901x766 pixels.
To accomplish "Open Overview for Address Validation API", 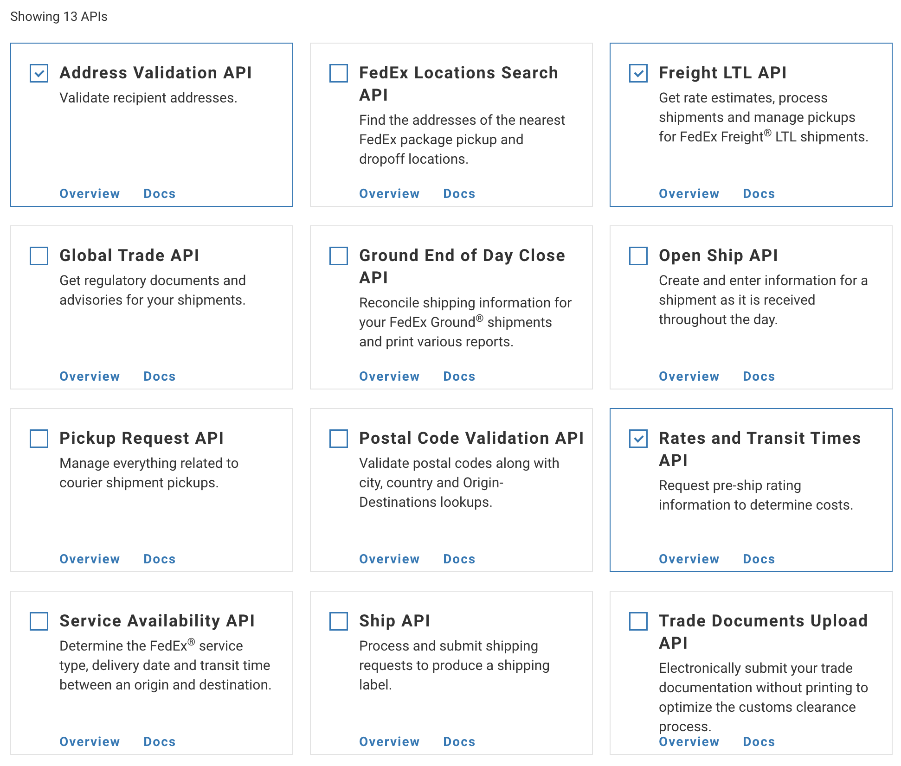I will (x=90, y=194).
